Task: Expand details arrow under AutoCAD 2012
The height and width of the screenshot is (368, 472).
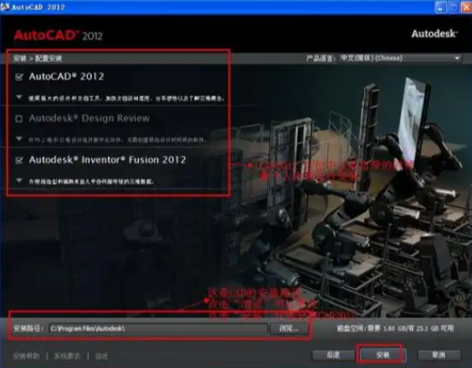Action: pos(19,98)
